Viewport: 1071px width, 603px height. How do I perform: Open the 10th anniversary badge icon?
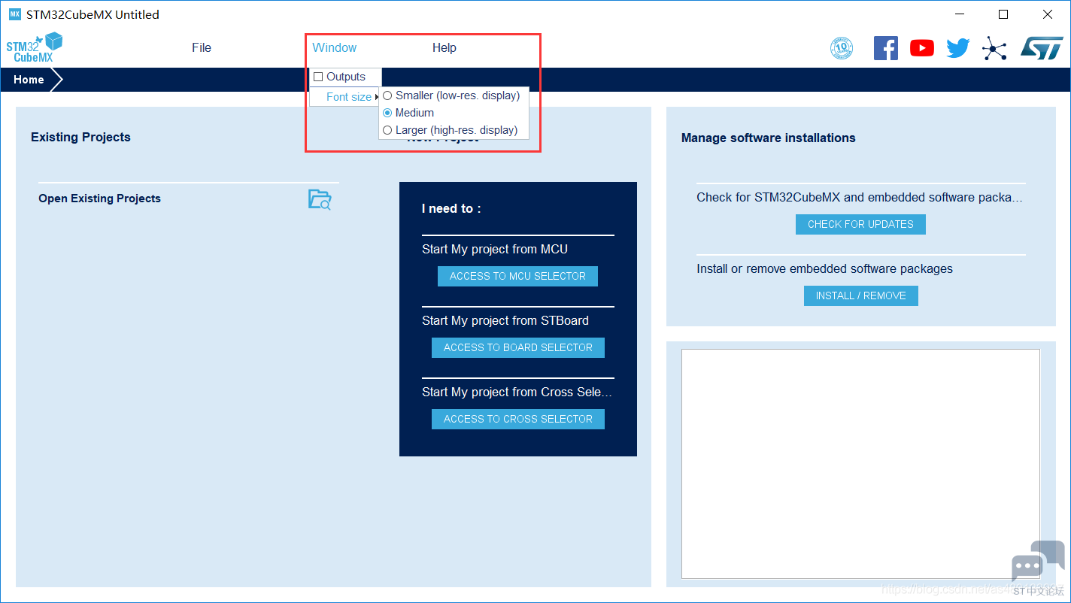click(842, 48)
